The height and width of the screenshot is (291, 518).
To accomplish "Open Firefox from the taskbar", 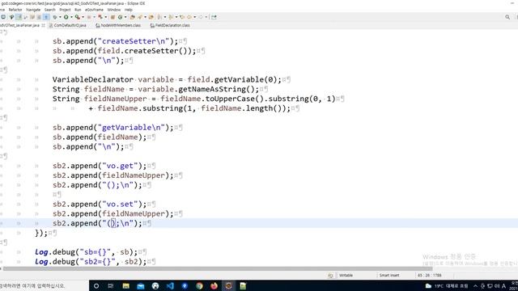I will coord(214,285).
